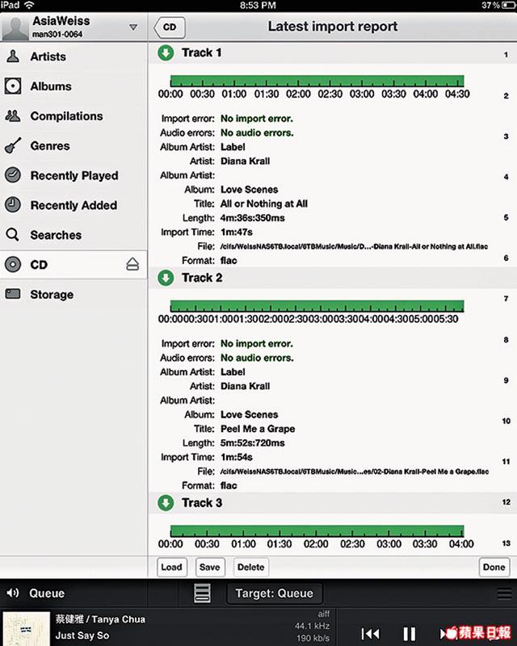Open the Genres sidebar entry

[x=74, y=146]
